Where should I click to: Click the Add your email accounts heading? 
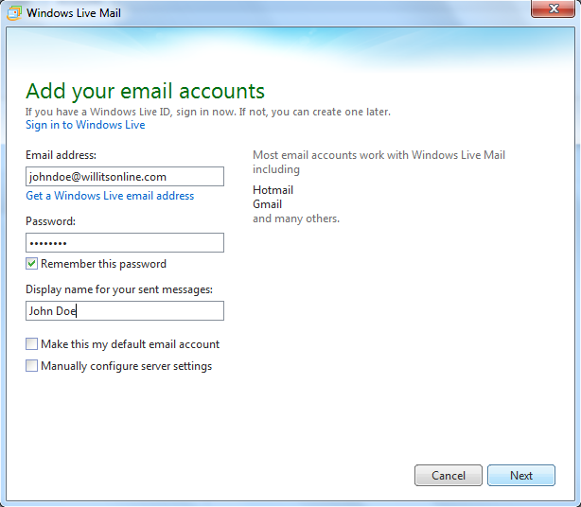click(146, 91)
